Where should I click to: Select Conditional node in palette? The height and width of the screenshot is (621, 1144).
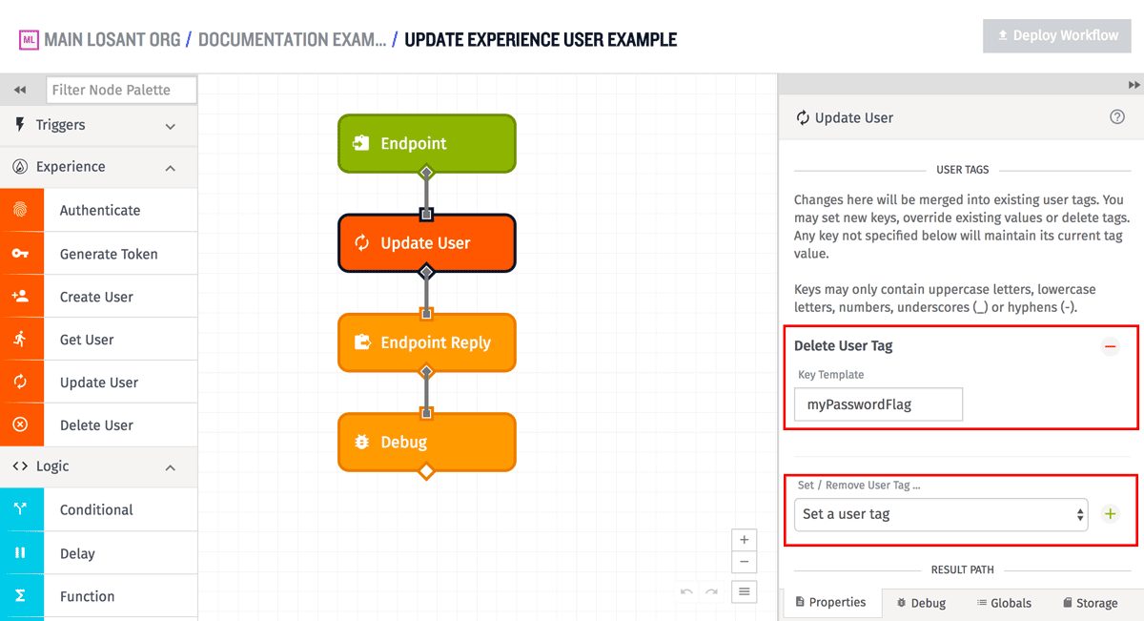(x=99, y=509)
